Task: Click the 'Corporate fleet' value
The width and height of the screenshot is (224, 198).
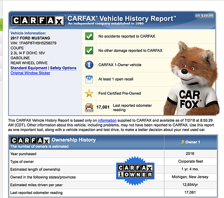Action: [190, 161]
